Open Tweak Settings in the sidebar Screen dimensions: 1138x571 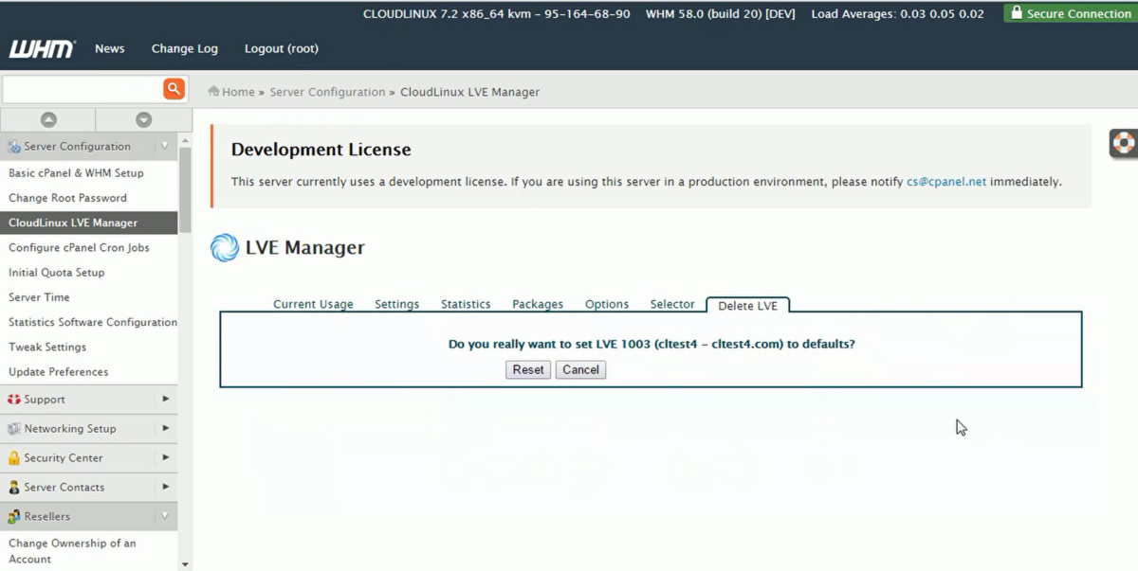click(x=47, y=347)
